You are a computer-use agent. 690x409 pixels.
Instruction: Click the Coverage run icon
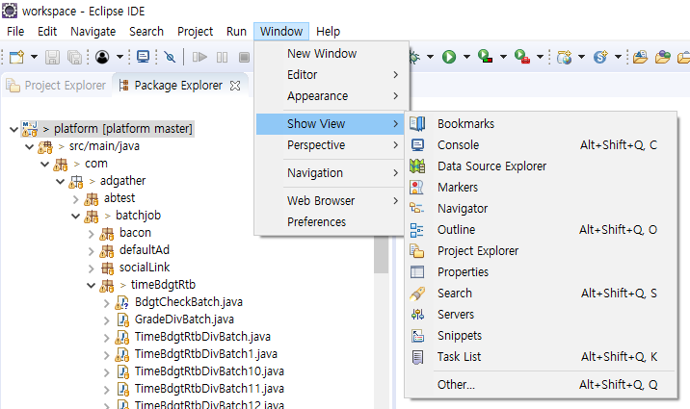[485, 57]
